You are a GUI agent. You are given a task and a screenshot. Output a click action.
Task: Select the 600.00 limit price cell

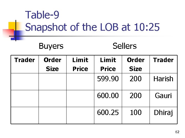(108, 96)
